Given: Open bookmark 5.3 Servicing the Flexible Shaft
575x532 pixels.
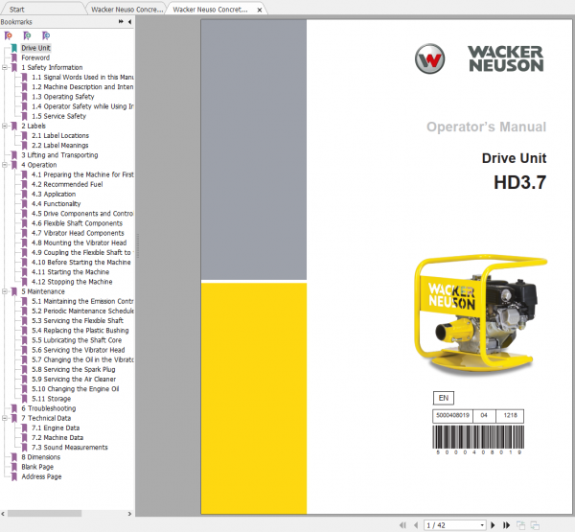Looking at the screenshot, I should pyautogui.click(x=78, y=321).
